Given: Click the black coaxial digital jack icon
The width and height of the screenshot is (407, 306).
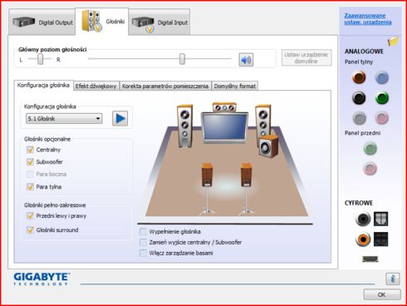Looking at the screenshot, I should tap(363, 219).
